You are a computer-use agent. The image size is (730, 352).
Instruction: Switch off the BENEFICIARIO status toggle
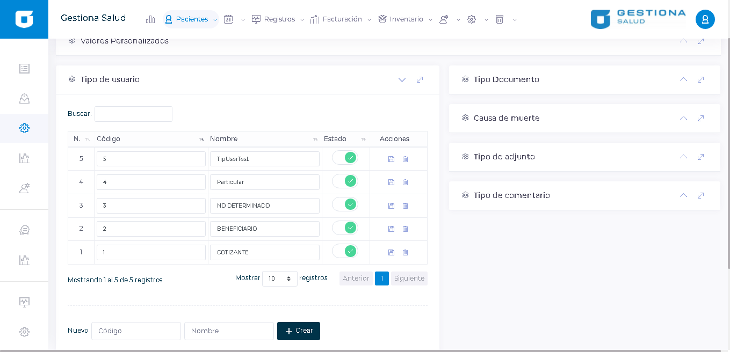pyautogui.click(x=345, y=228)
